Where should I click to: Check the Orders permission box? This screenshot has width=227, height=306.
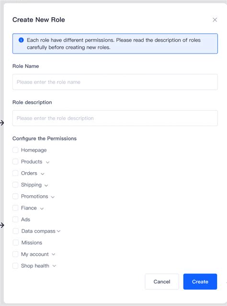coord(15,173)
